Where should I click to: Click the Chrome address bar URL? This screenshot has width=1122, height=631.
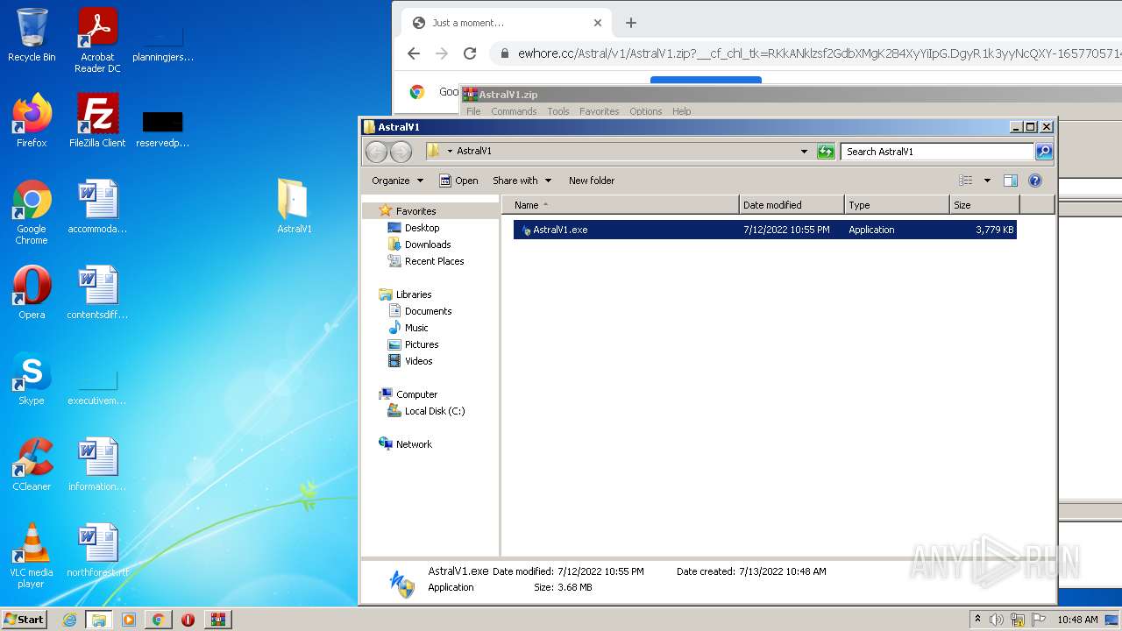(x=820, y=53)
